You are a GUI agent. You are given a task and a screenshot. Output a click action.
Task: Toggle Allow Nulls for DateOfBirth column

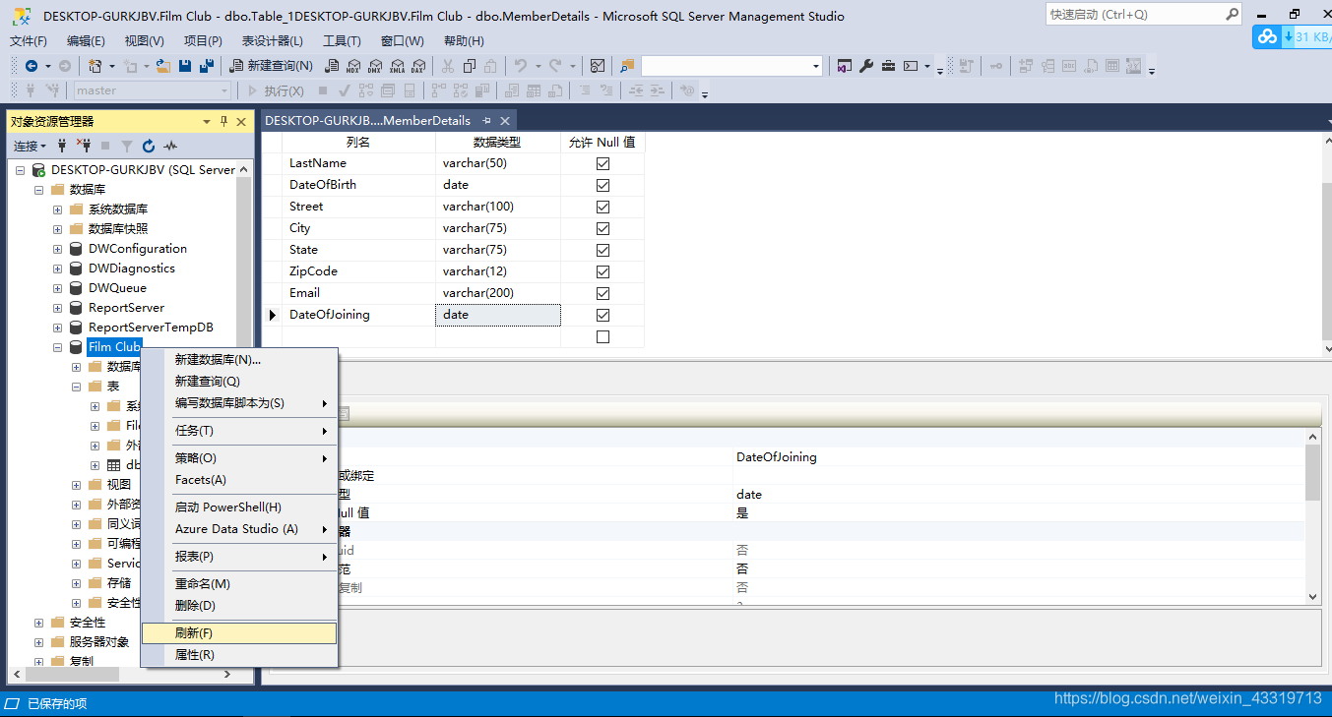(603, 185)
